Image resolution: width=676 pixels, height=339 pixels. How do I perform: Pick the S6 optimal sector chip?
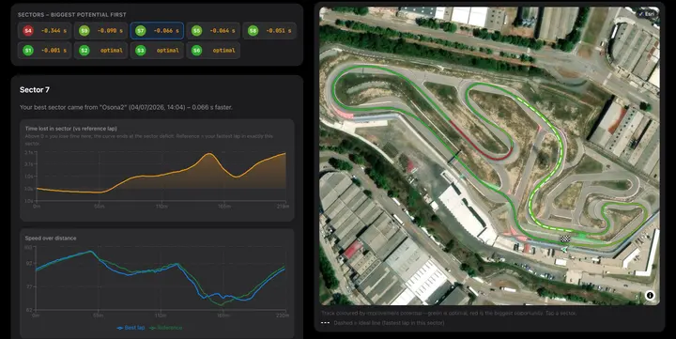coord(213,51)
